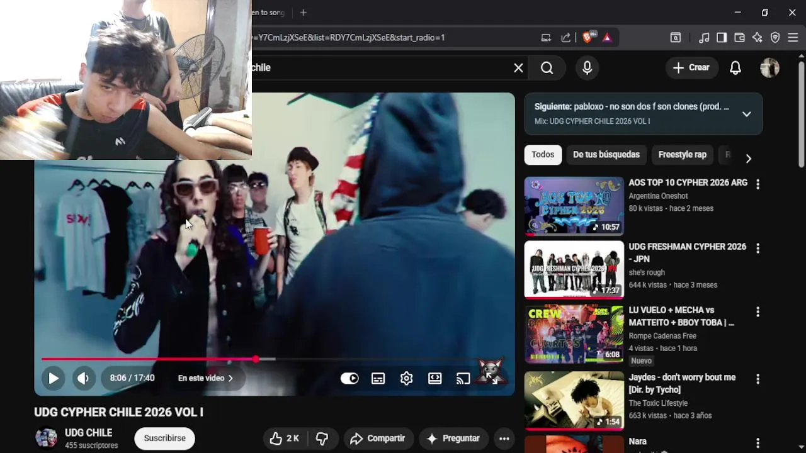This screenshot has width=806, height=453.
Task: Click the Brave Shields lion icon
Action: click(587, 38)
